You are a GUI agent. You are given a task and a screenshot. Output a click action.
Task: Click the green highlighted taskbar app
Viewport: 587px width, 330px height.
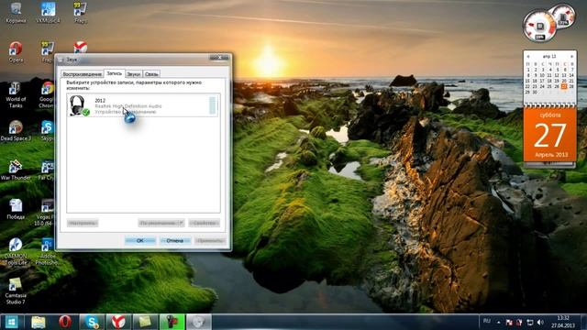(x=172, y=322)
